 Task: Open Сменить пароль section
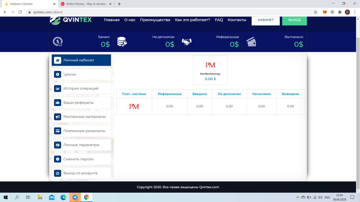pyautogui.click(x=81, y=159)
